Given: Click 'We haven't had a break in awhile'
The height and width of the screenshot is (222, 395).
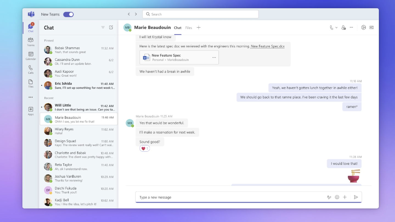Looking at the screenshot, I should 165,72.
